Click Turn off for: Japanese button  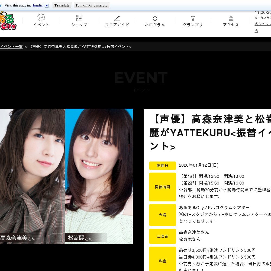[91, 5]
